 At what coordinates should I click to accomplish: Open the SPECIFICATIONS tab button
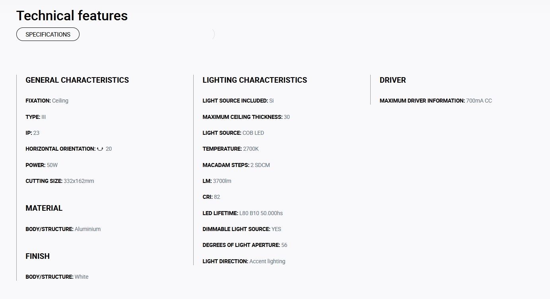(48, 34)
